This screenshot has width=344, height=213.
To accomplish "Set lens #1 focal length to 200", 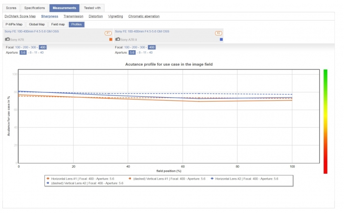I will (x=25, y=47).
